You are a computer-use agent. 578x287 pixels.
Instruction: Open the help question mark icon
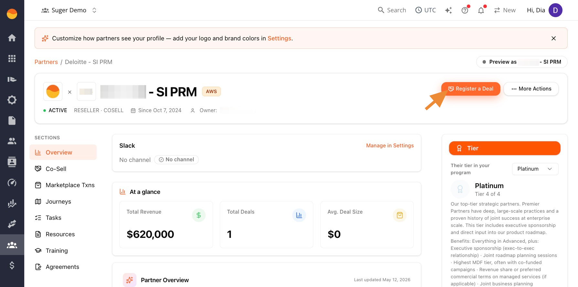click(x=465, y=10)
